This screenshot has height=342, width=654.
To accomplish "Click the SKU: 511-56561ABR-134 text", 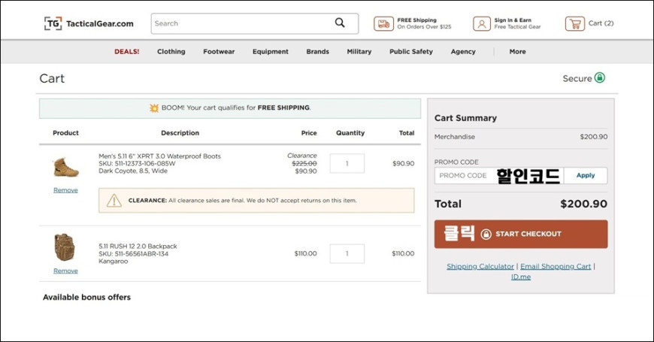I will (x=134, y=253).
